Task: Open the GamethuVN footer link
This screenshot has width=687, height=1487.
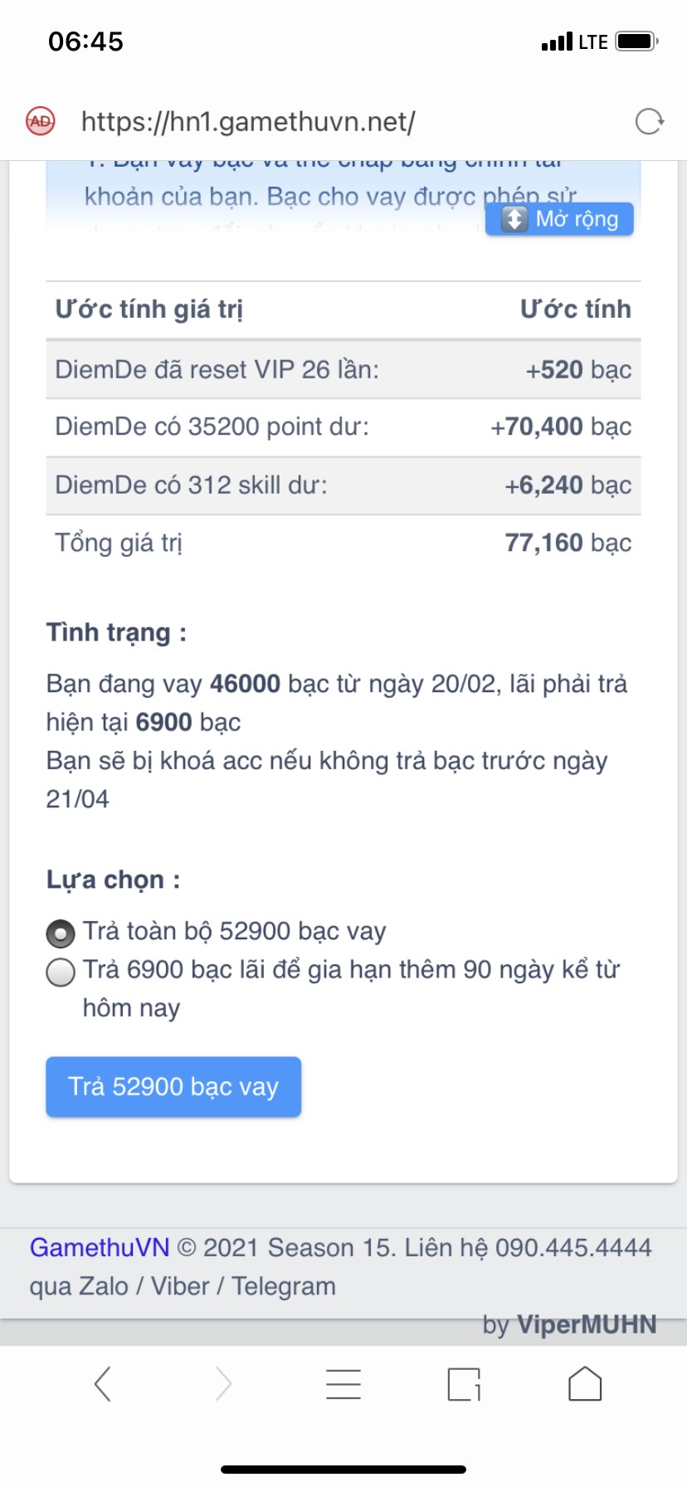Action: 100,1247
